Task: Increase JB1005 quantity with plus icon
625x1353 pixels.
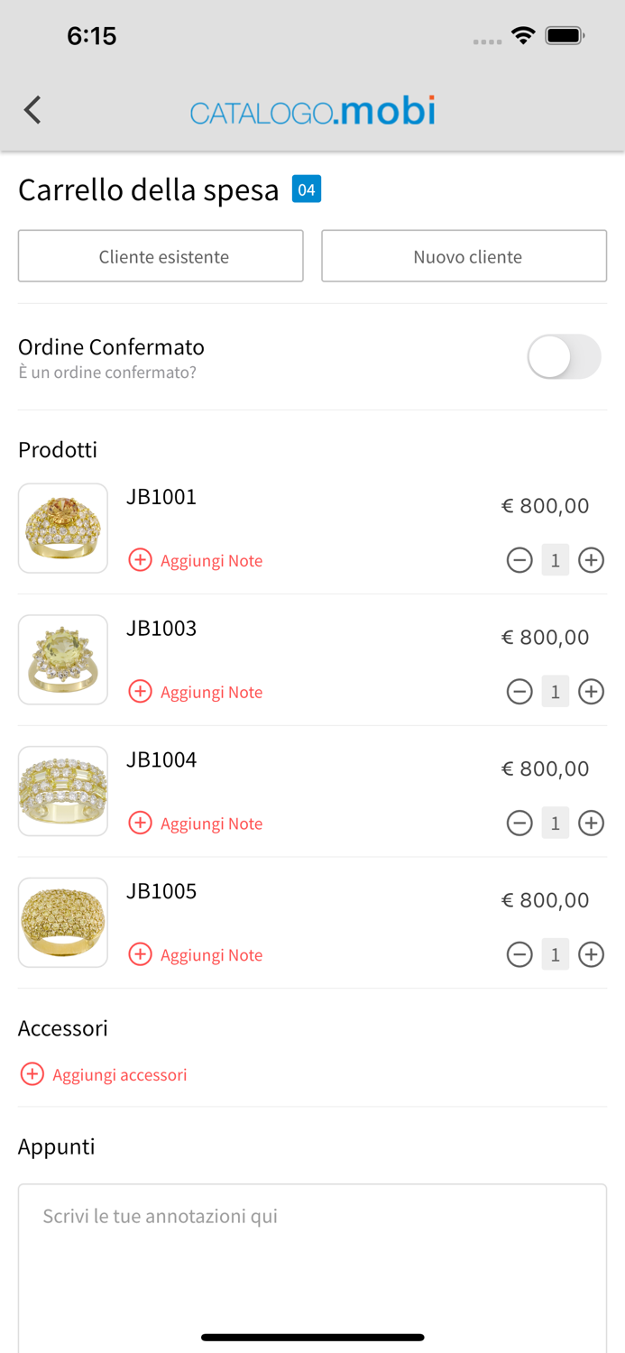Action: click(x=591, y=954)
